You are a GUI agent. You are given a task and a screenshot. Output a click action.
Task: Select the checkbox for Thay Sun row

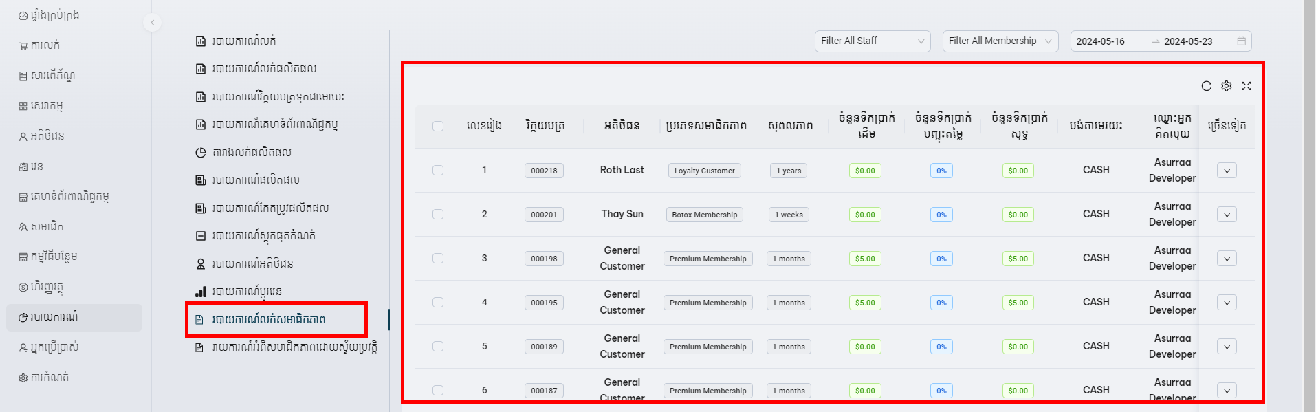point(438,214)
